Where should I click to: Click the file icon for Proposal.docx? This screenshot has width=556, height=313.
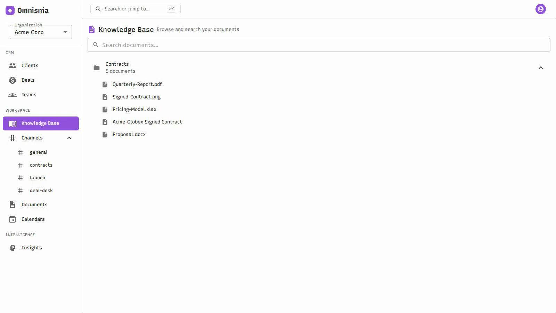click(105, 135)
